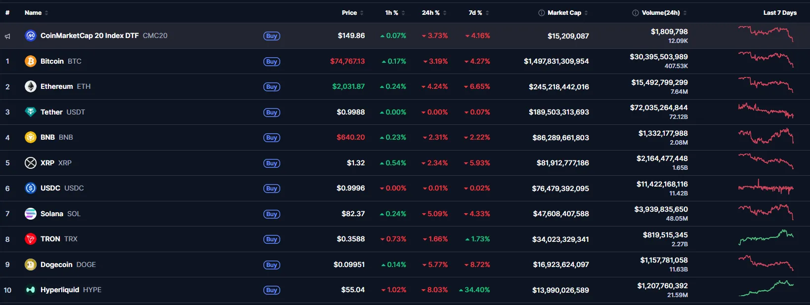Open the Tether USDT name link

point(63,112)
